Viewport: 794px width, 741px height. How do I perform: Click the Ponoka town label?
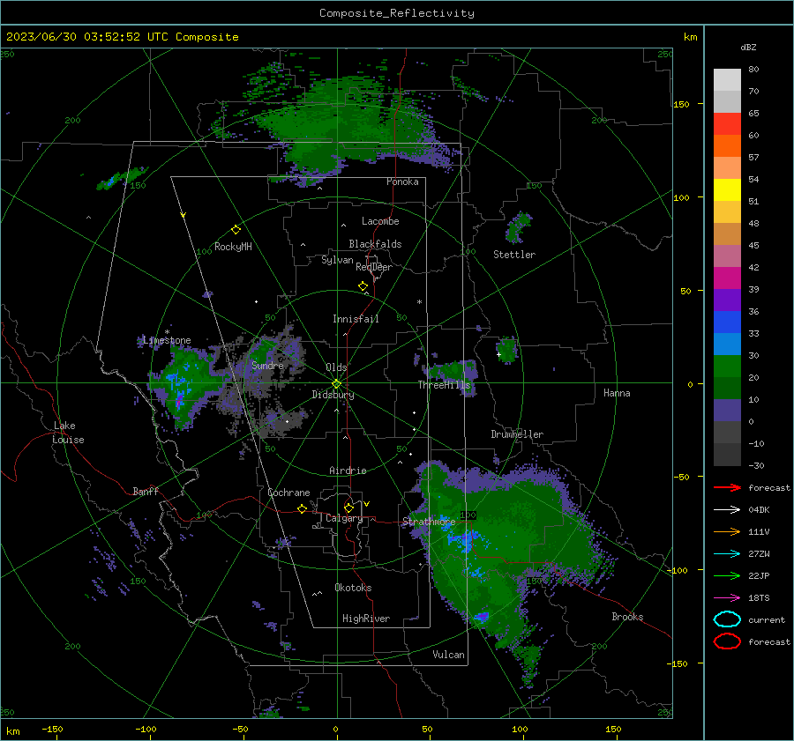tap(402, 182)
